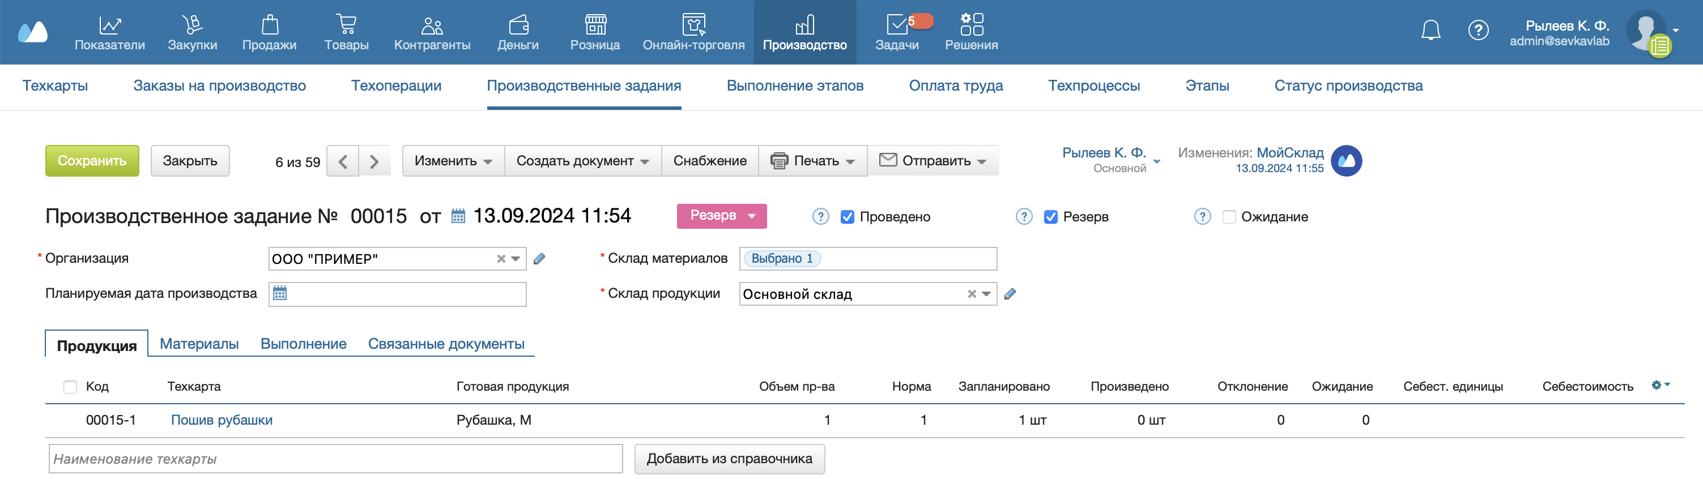This screenshot has width=1703, height=479.
Task: Click the Закрыть button
Action: (190, 161)
